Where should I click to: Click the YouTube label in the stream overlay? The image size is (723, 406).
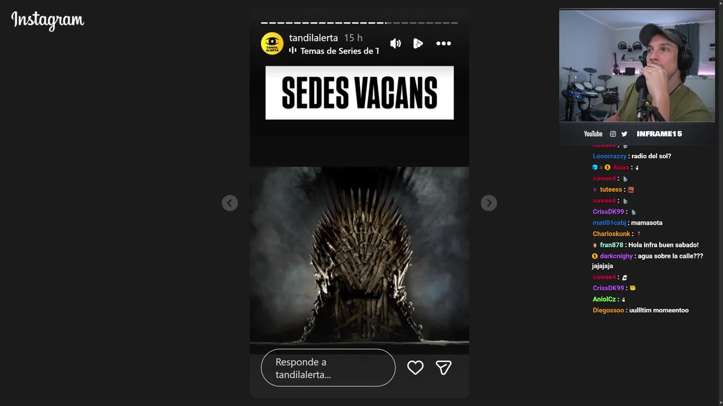(x=593, y=134)
